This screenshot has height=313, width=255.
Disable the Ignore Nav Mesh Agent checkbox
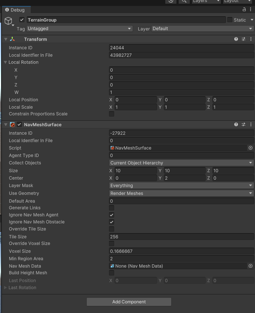click(x=112, y=215)
